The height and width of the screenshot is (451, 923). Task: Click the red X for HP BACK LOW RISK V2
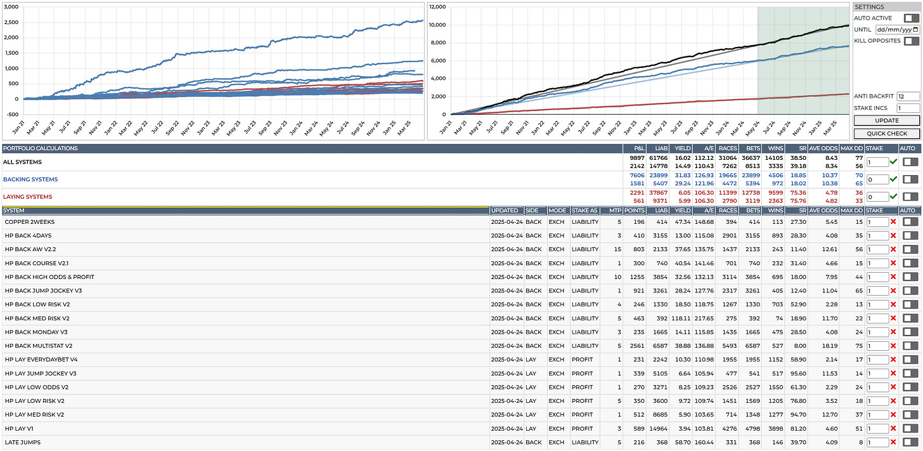(893, 304)
